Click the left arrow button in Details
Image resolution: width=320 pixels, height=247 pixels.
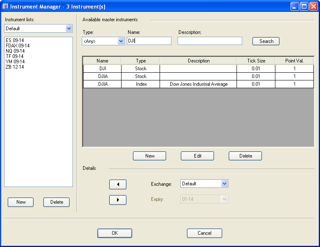(x=117, y=185)
